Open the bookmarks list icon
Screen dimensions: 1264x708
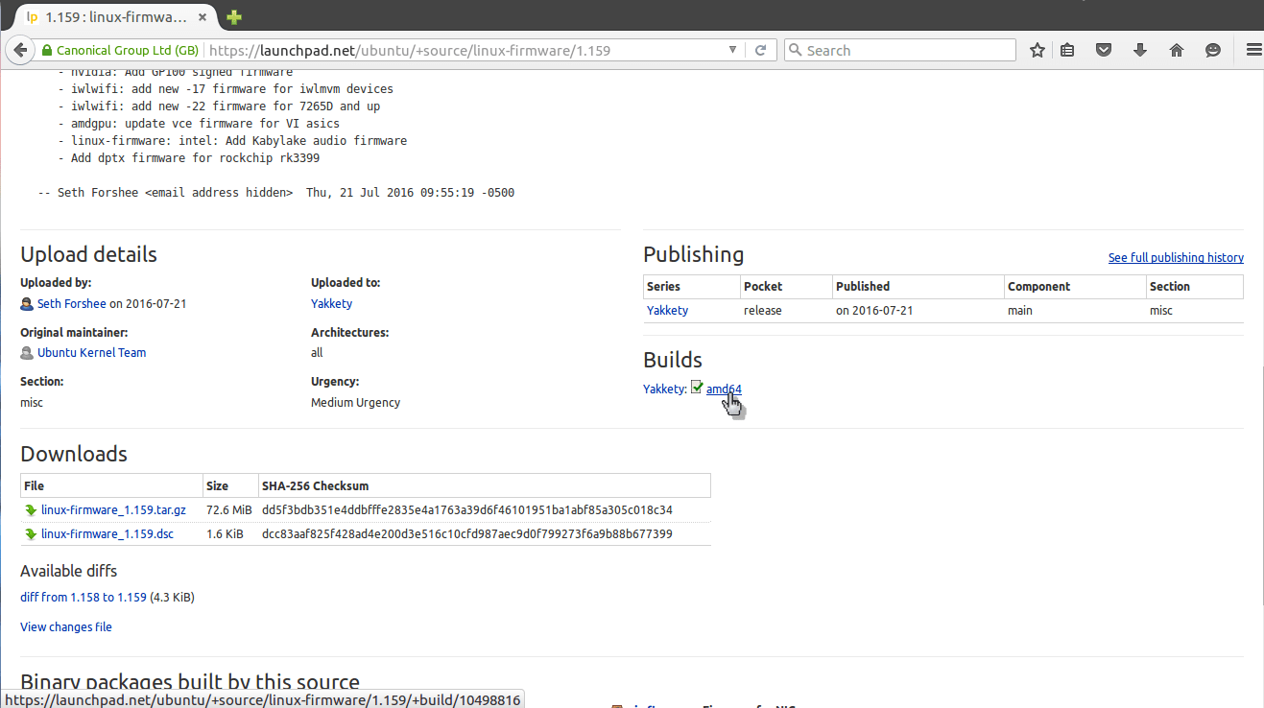tap(1067, 51)
